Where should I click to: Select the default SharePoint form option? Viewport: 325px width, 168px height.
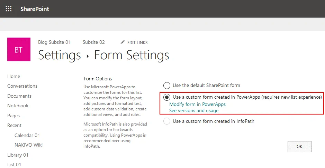(167, 85)
